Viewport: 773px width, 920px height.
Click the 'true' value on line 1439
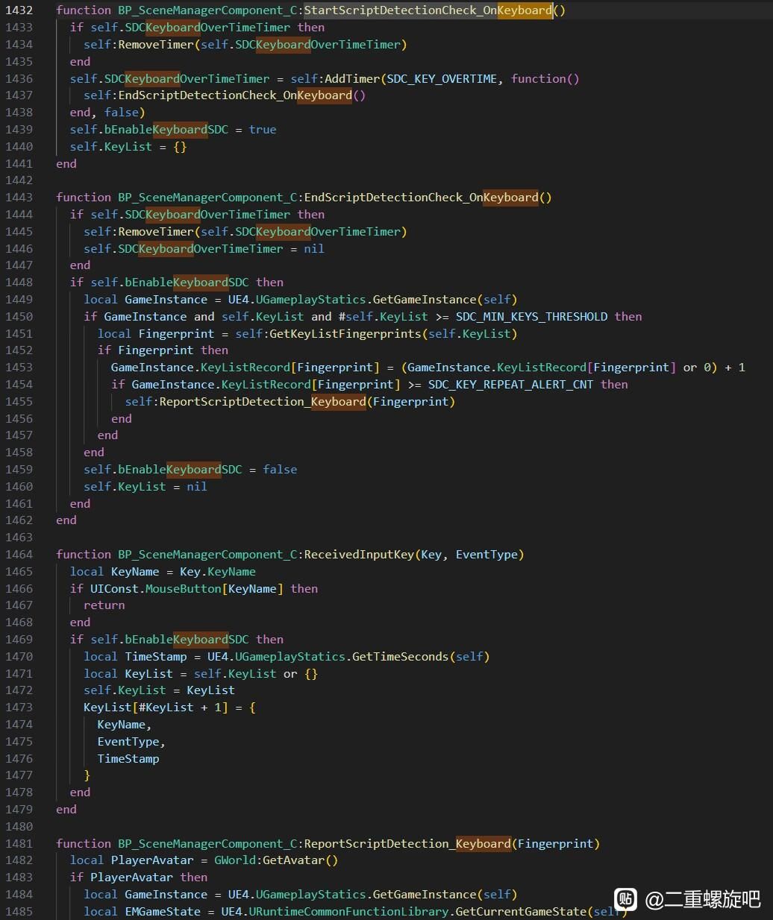pyautogui.click(x=263, y=130)
